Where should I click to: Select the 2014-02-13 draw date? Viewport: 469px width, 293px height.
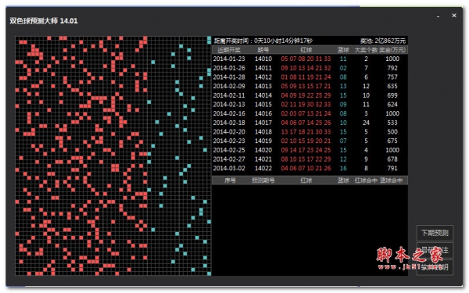pyautogui.click(x=229, y=105)
